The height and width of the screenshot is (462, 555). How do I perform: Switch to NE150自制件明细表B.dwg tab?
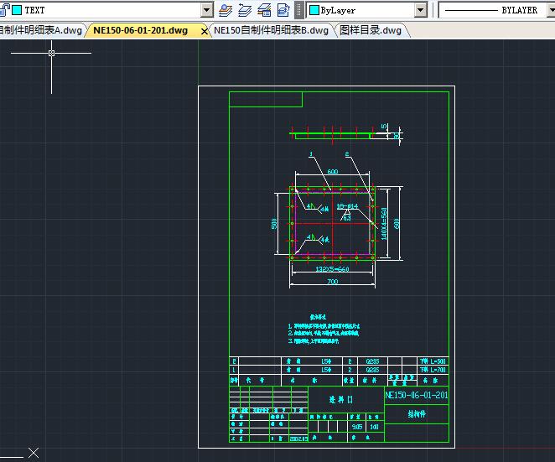[x=271, y=30]
